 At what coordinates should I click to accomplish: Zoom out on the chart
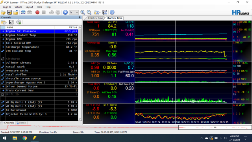point(89,12)
